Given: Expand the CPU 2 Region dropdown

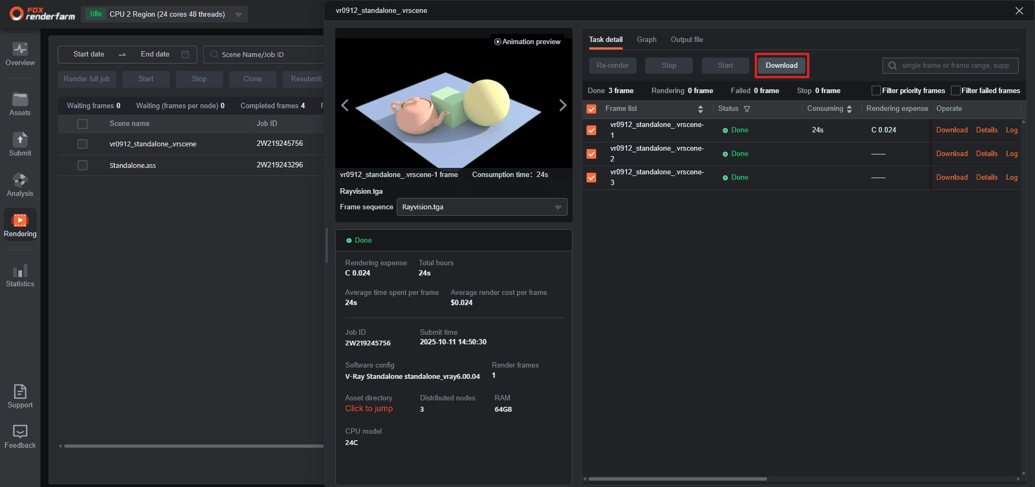Looking at the screenshot, I should (238, 15).
